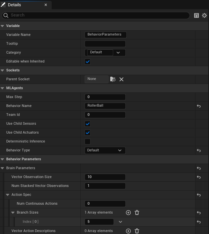Click the Num Continuous Actions label

[x=37, y=203]
